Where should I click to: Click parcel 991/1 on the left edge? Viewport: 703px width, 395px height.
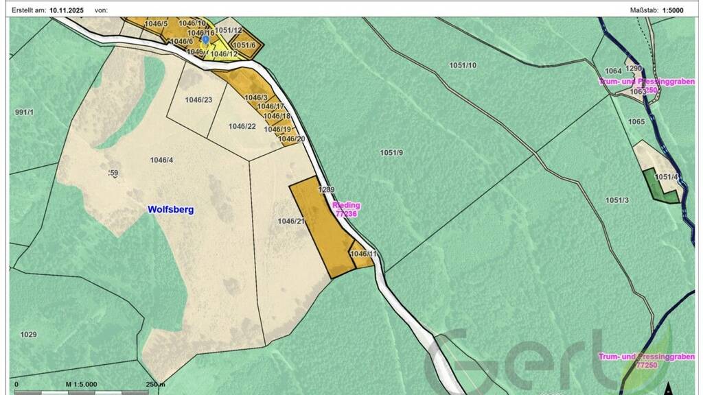(x=25, y=112)
